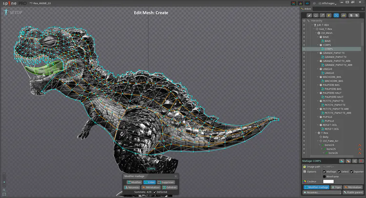366x198 pixels.
Task: Toggle the Exporter checkbox in Options
Action: [351, 172]
